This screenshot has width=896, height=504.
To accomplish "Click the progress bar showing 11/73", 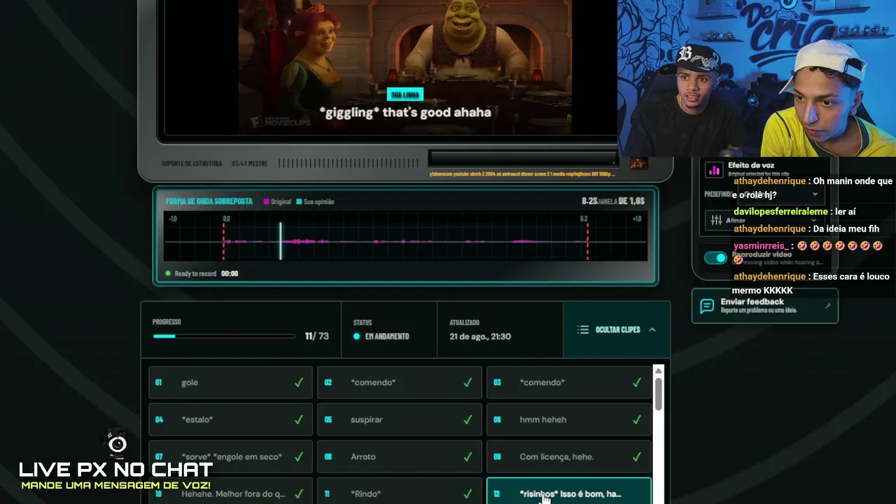I will [224, 337].
